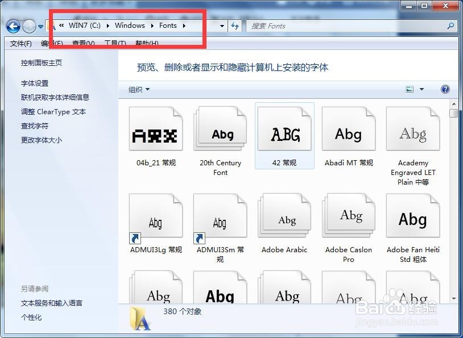Viewport: 463px width, 338px height.
Task: Click the 42 常规 name label
Action: [284, 163]
